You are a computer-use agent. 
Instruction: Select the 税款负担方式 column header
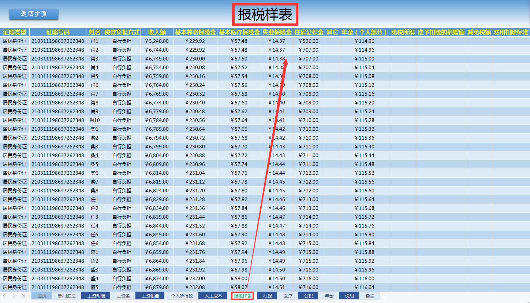[122, 32]
